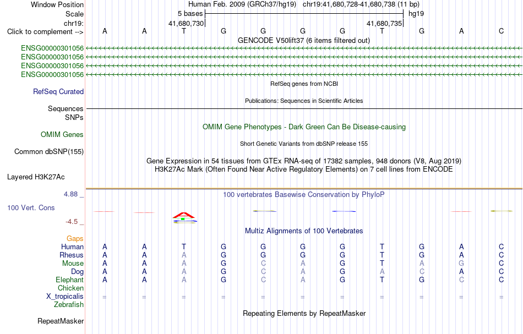
Task: Click the black Sequences track line
Action: [304, 108]
